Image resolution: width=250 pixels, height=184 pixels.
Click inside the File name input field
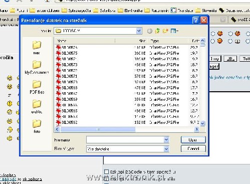click(125, 140)
